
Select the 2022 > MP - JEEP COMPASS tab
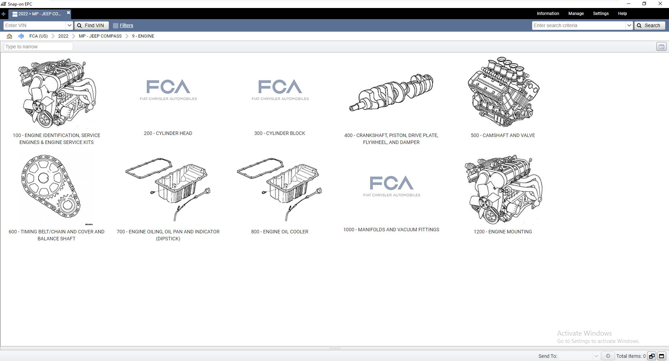39,14
